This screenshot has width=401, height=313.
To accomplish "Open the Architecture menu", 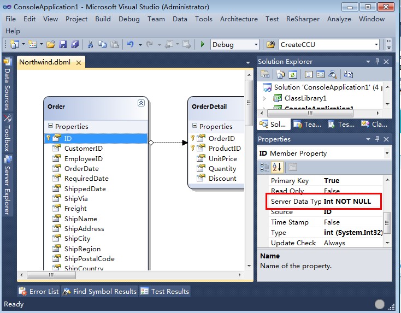I will (239, 19).
